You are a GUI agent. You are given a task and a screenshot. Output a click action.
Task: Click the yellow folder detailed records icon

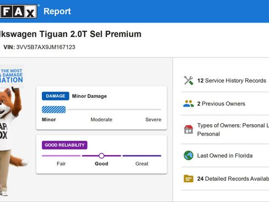point(189,179)
